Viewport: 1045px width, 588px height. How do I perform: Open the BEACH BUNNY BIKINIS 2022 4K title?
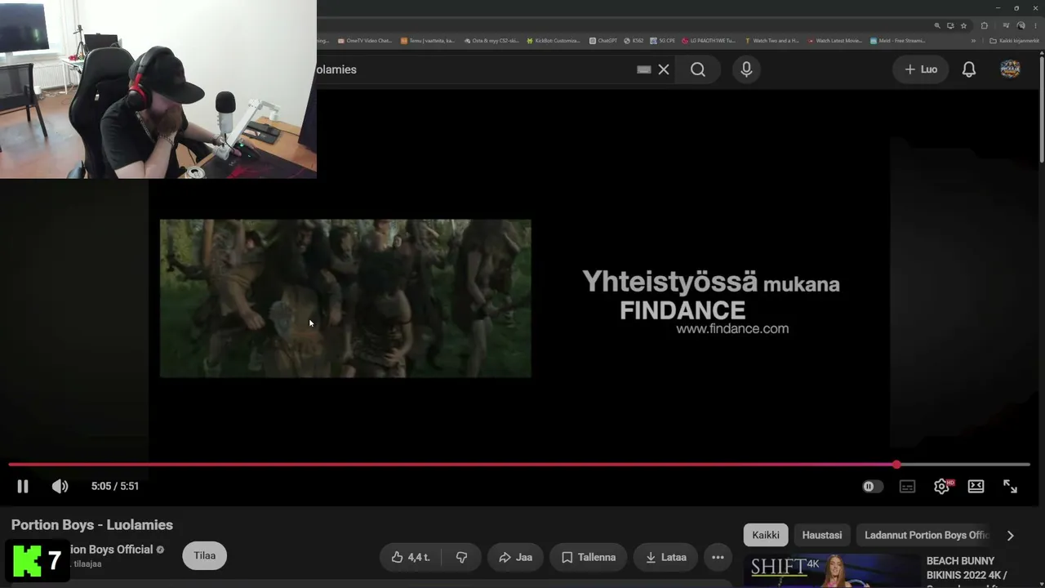pos(967,568)
